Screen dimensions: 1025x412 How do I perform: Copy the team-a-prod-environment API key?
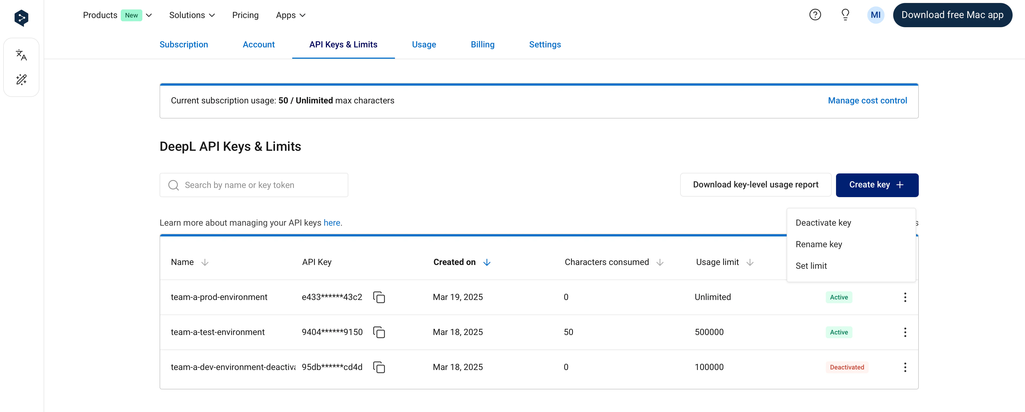(x=379, y=297)
